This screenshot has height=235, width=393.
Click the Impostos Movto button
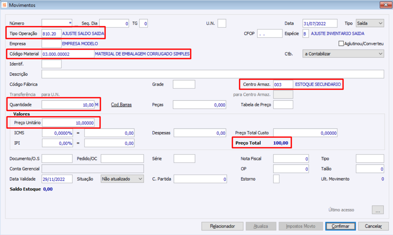point(301,226)
